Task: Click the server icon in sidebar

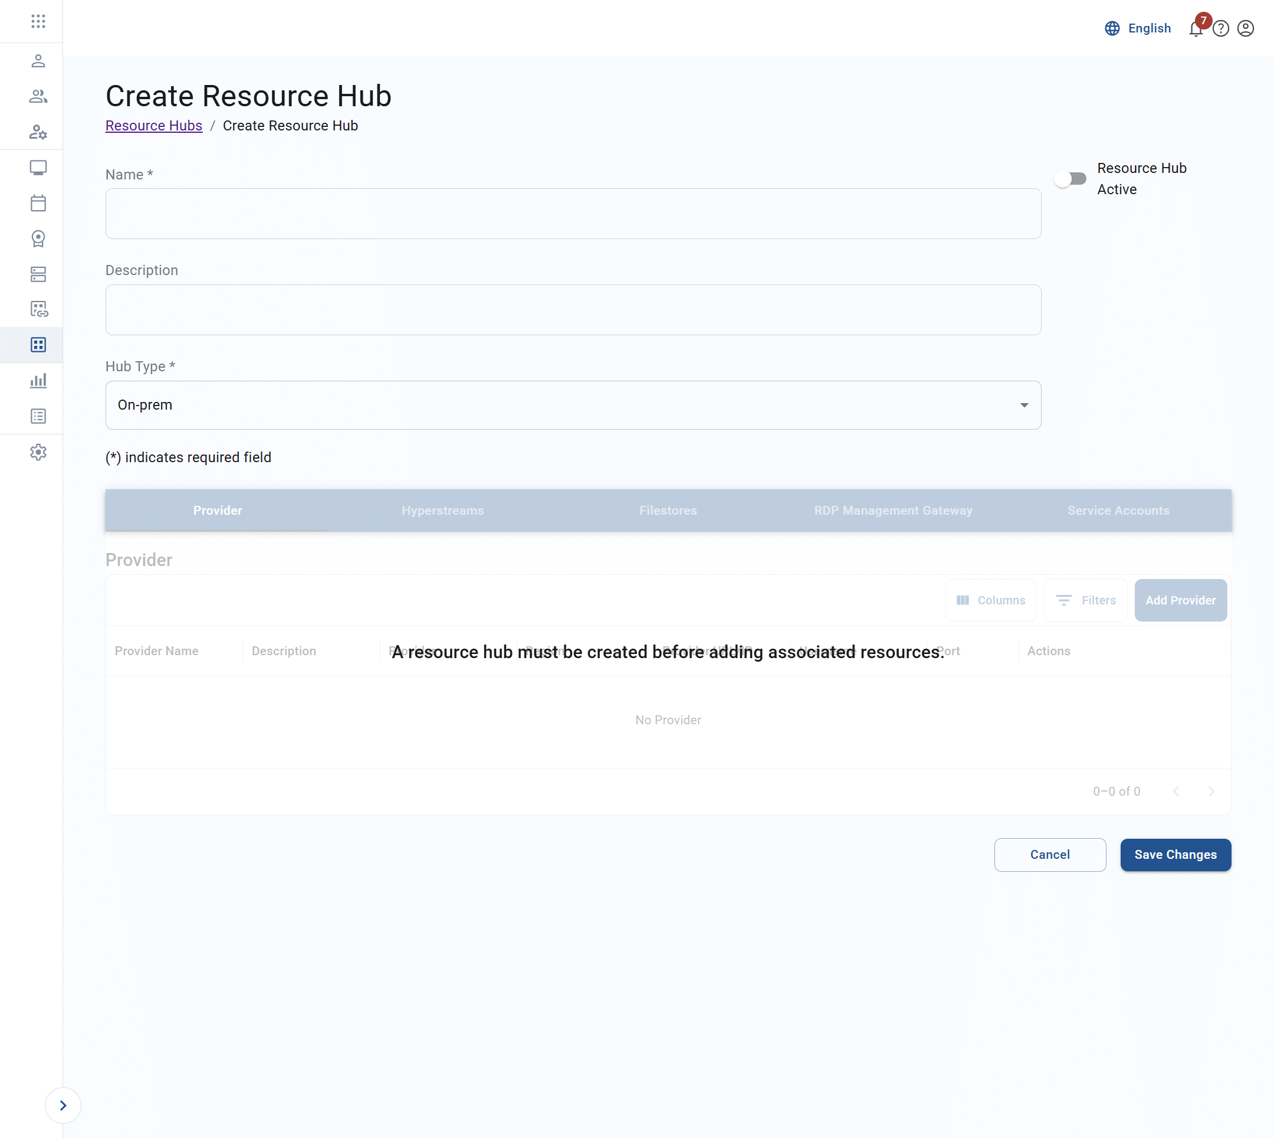Action: point(38,274)
